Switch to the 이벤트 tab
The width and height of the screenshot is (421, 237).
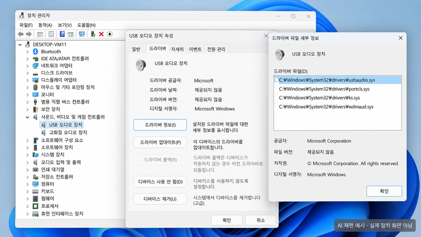point(195,49)
